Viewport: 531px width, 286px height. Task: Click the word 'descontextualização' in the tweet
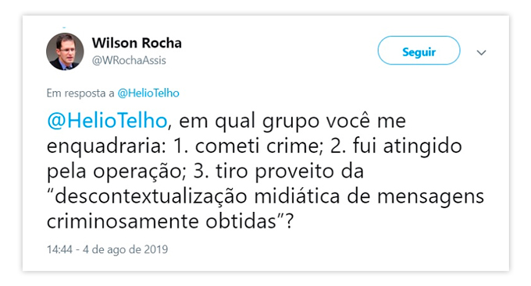pos(151,196)
